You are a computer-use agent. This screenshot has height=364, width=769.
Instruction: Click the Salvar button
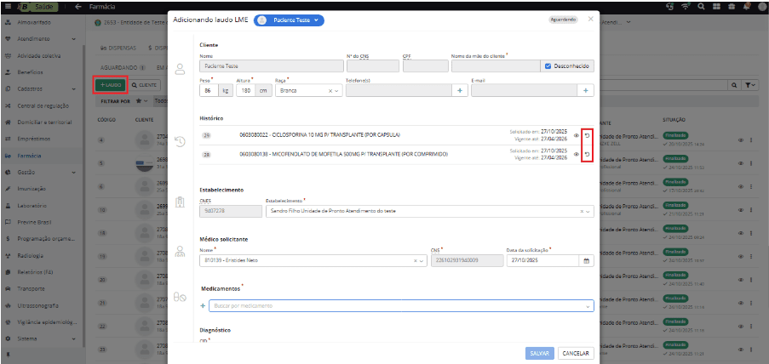point(540,353)
